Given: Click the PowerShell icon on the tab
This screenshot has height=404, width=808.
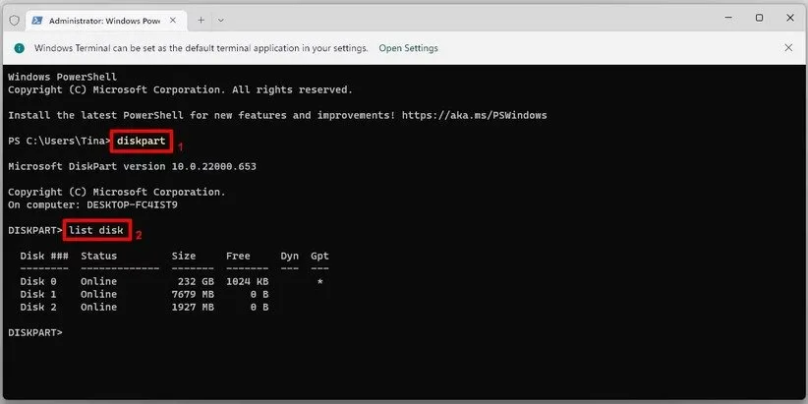Looking at the screenshot, I should 36,19.
